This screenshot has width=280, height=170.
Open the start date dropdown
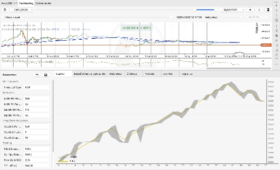(22, 10)
